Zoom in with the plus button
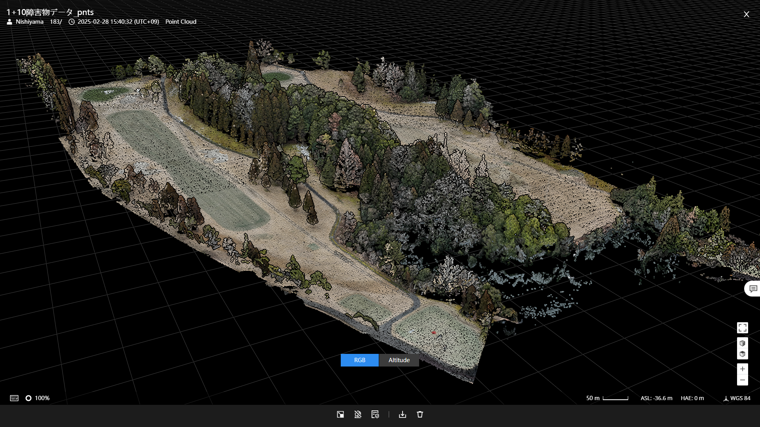Image resolution: width=760 pixels, height=427 pixels. [x=742, y=369]
